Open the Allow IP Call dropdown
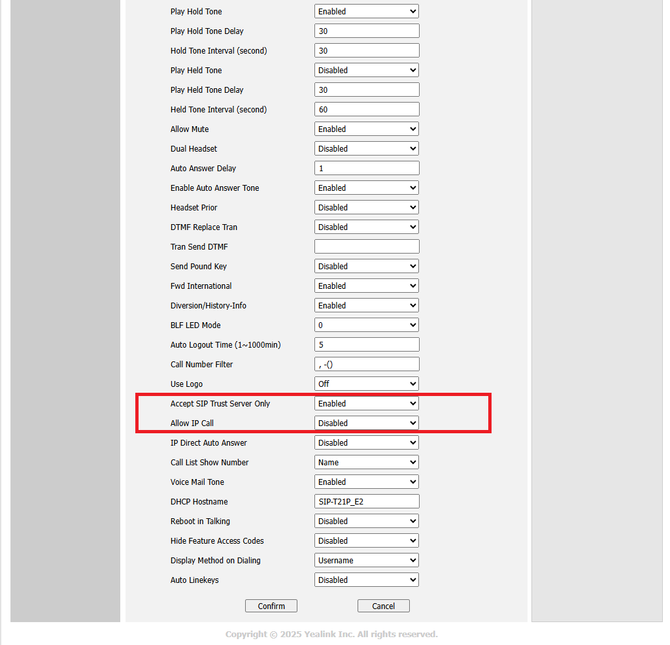The height and width of the screenshot is (645, 670). (366, 423)
